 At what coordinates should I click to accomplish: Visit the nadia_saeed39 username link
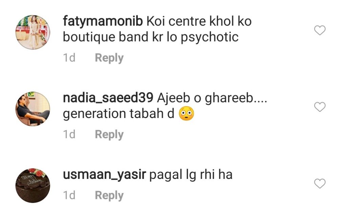(x=108, y=98)
